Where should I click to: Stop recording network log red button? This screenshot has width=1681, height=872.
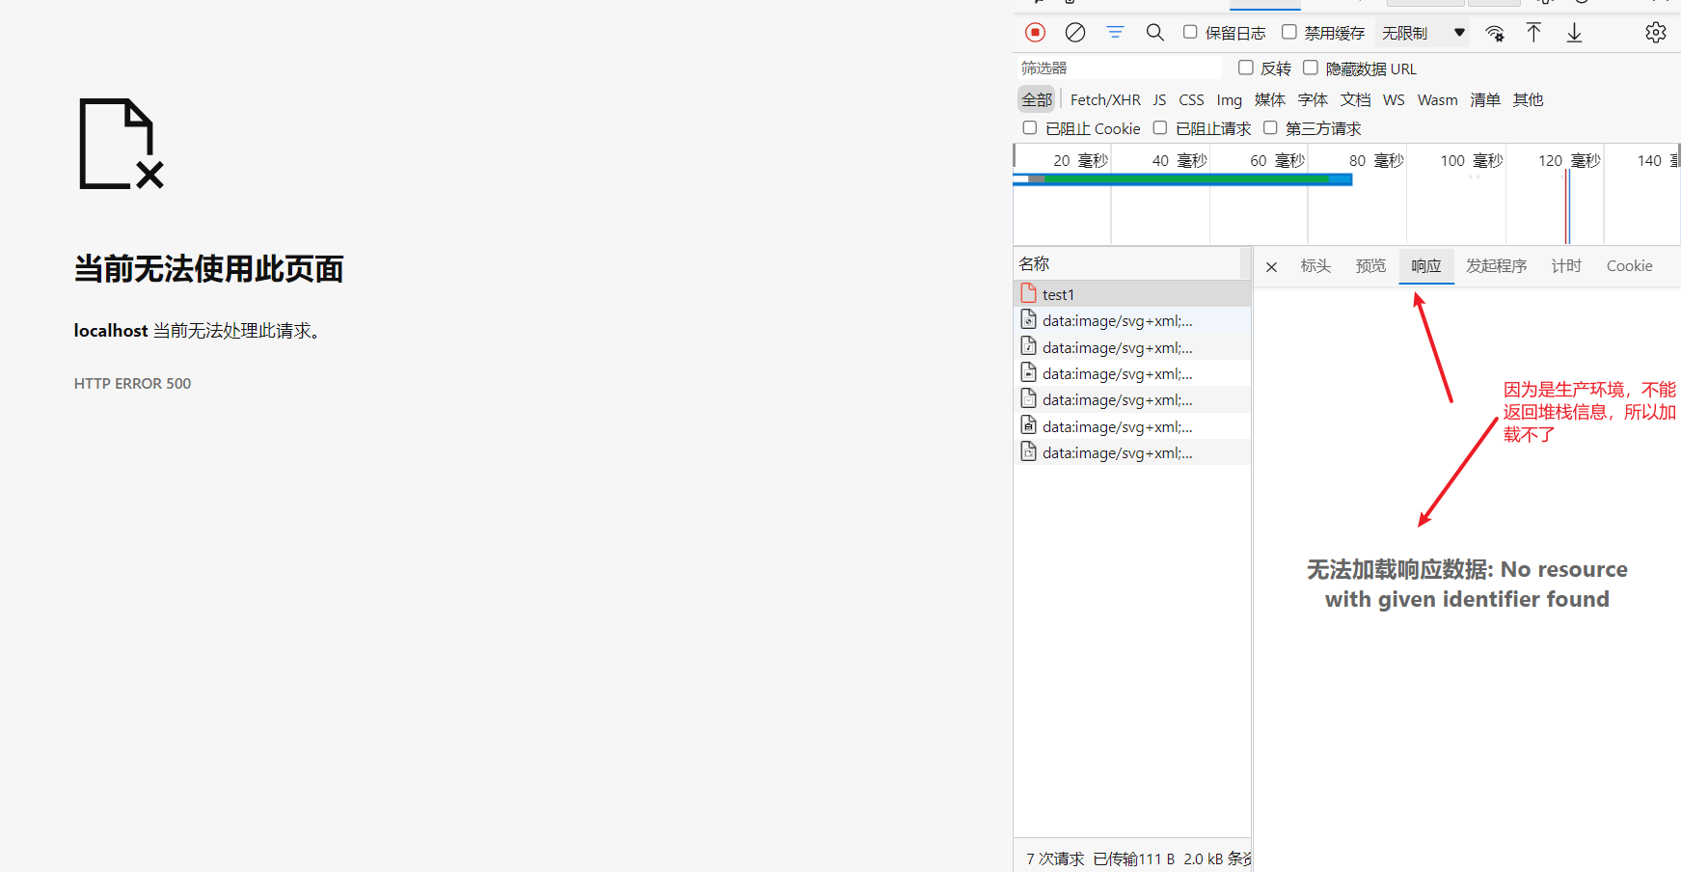click(x=1035, y=33)
